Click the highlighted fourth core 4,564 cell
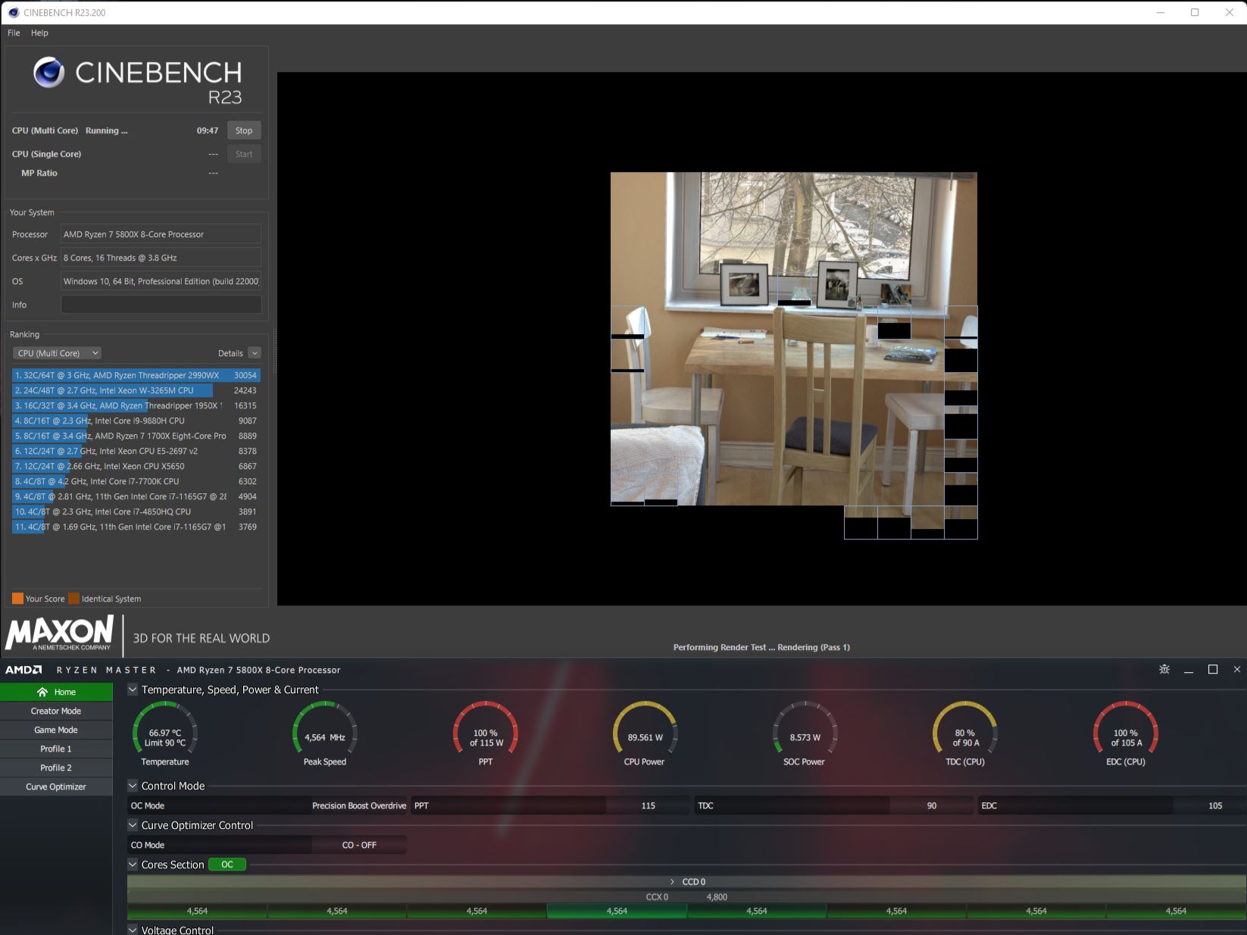 (617, 911)
